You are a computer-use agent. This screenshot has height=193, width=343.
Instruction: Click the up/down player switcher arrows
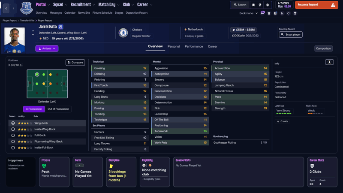33,33
